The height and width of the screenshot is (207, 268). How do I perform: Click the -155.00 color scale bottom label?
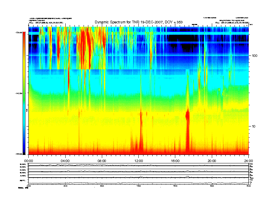pos(19,154)
